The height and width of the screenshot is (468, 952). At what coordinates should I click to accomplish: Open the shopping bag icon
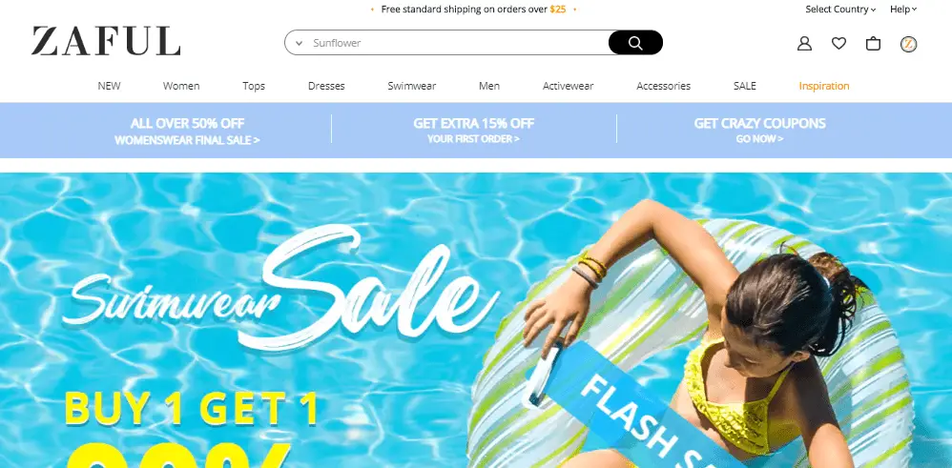pyautogui.click(x=873, y=44)
